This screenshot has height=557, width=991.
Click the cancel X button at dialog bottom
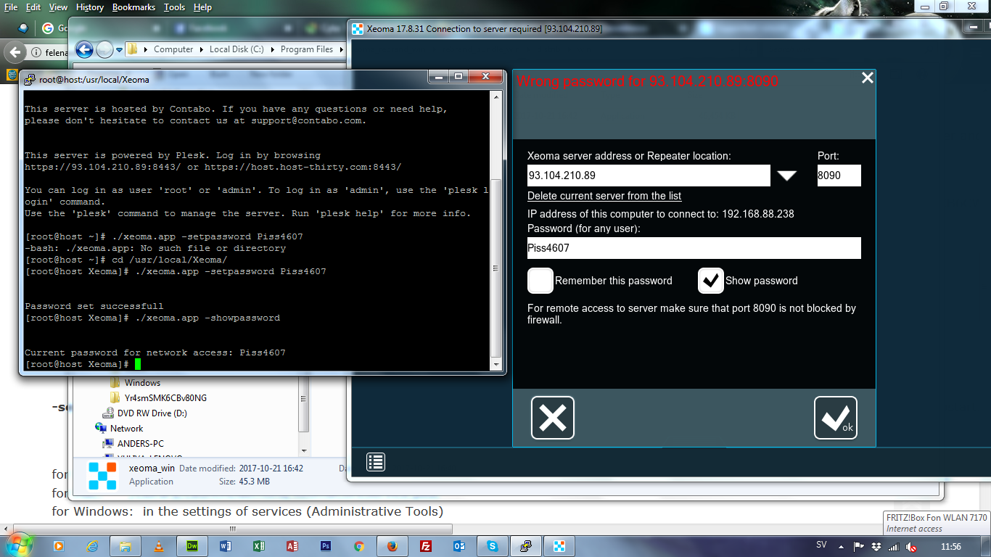pyautogui.click(x=553, y=418)
